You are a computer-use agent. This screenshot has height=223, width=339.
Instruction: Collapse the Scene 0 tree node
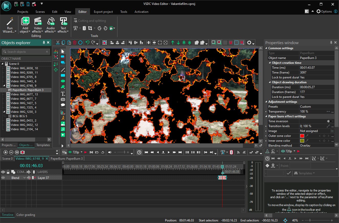point(3,64)
